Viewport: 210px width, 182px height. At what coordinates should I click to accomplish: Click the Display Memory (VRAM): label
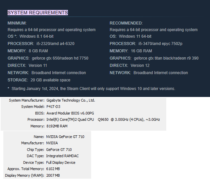(x=25, y=175)
